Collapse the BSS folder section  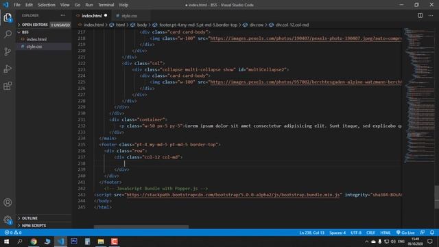coord(44,32)
